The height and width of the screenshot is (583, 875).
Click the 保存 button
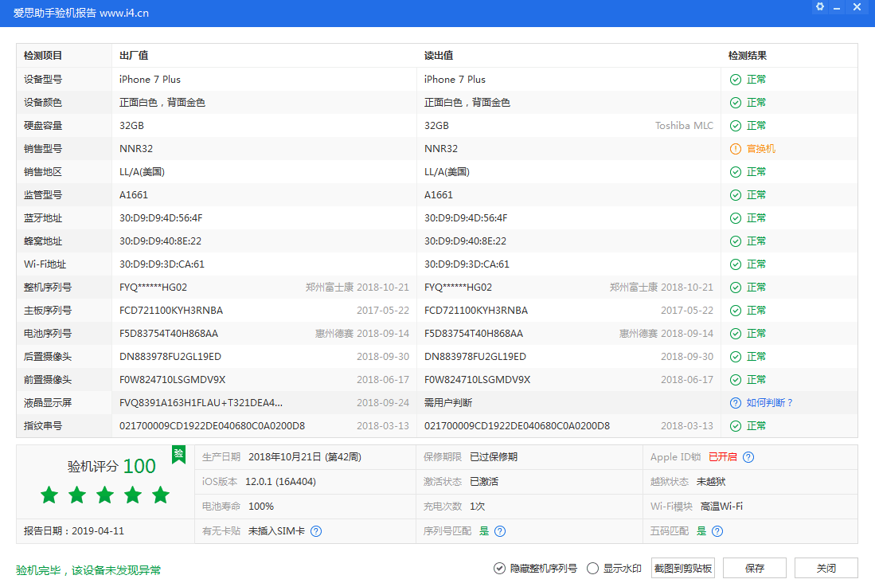tap(755, 569)
